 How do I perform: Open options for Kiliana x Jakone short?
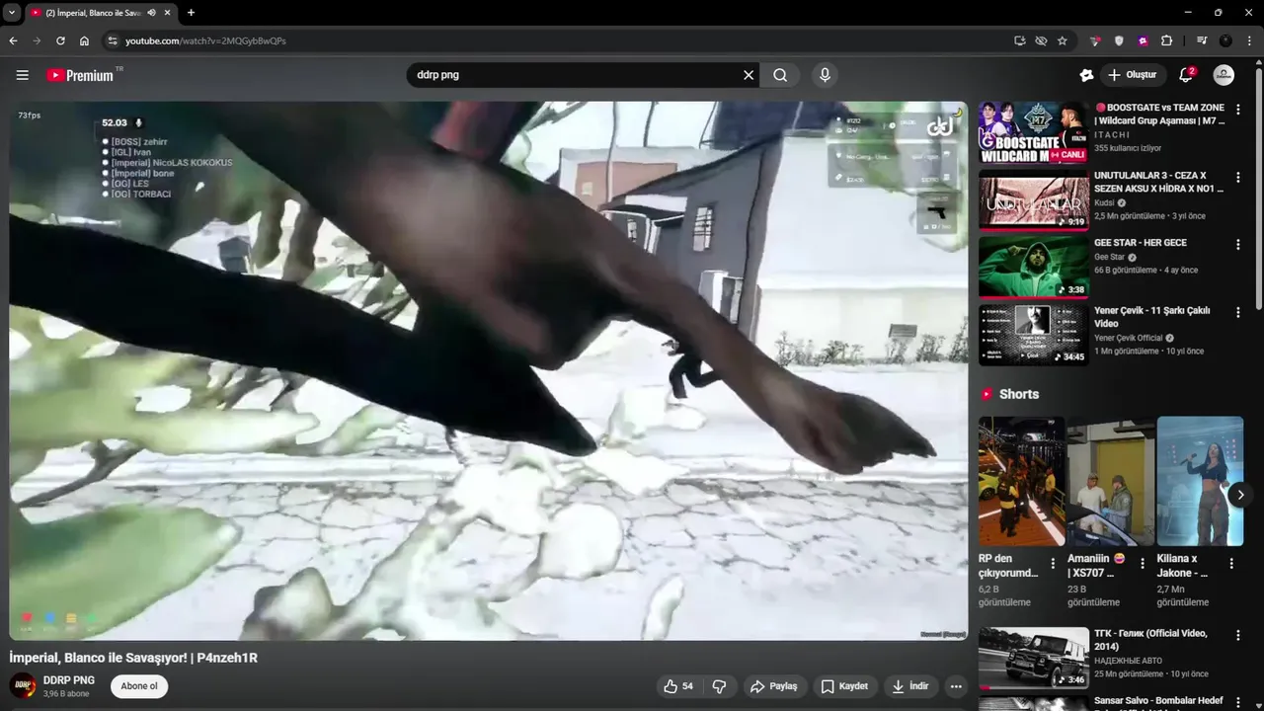click(x=1231, y=563)
